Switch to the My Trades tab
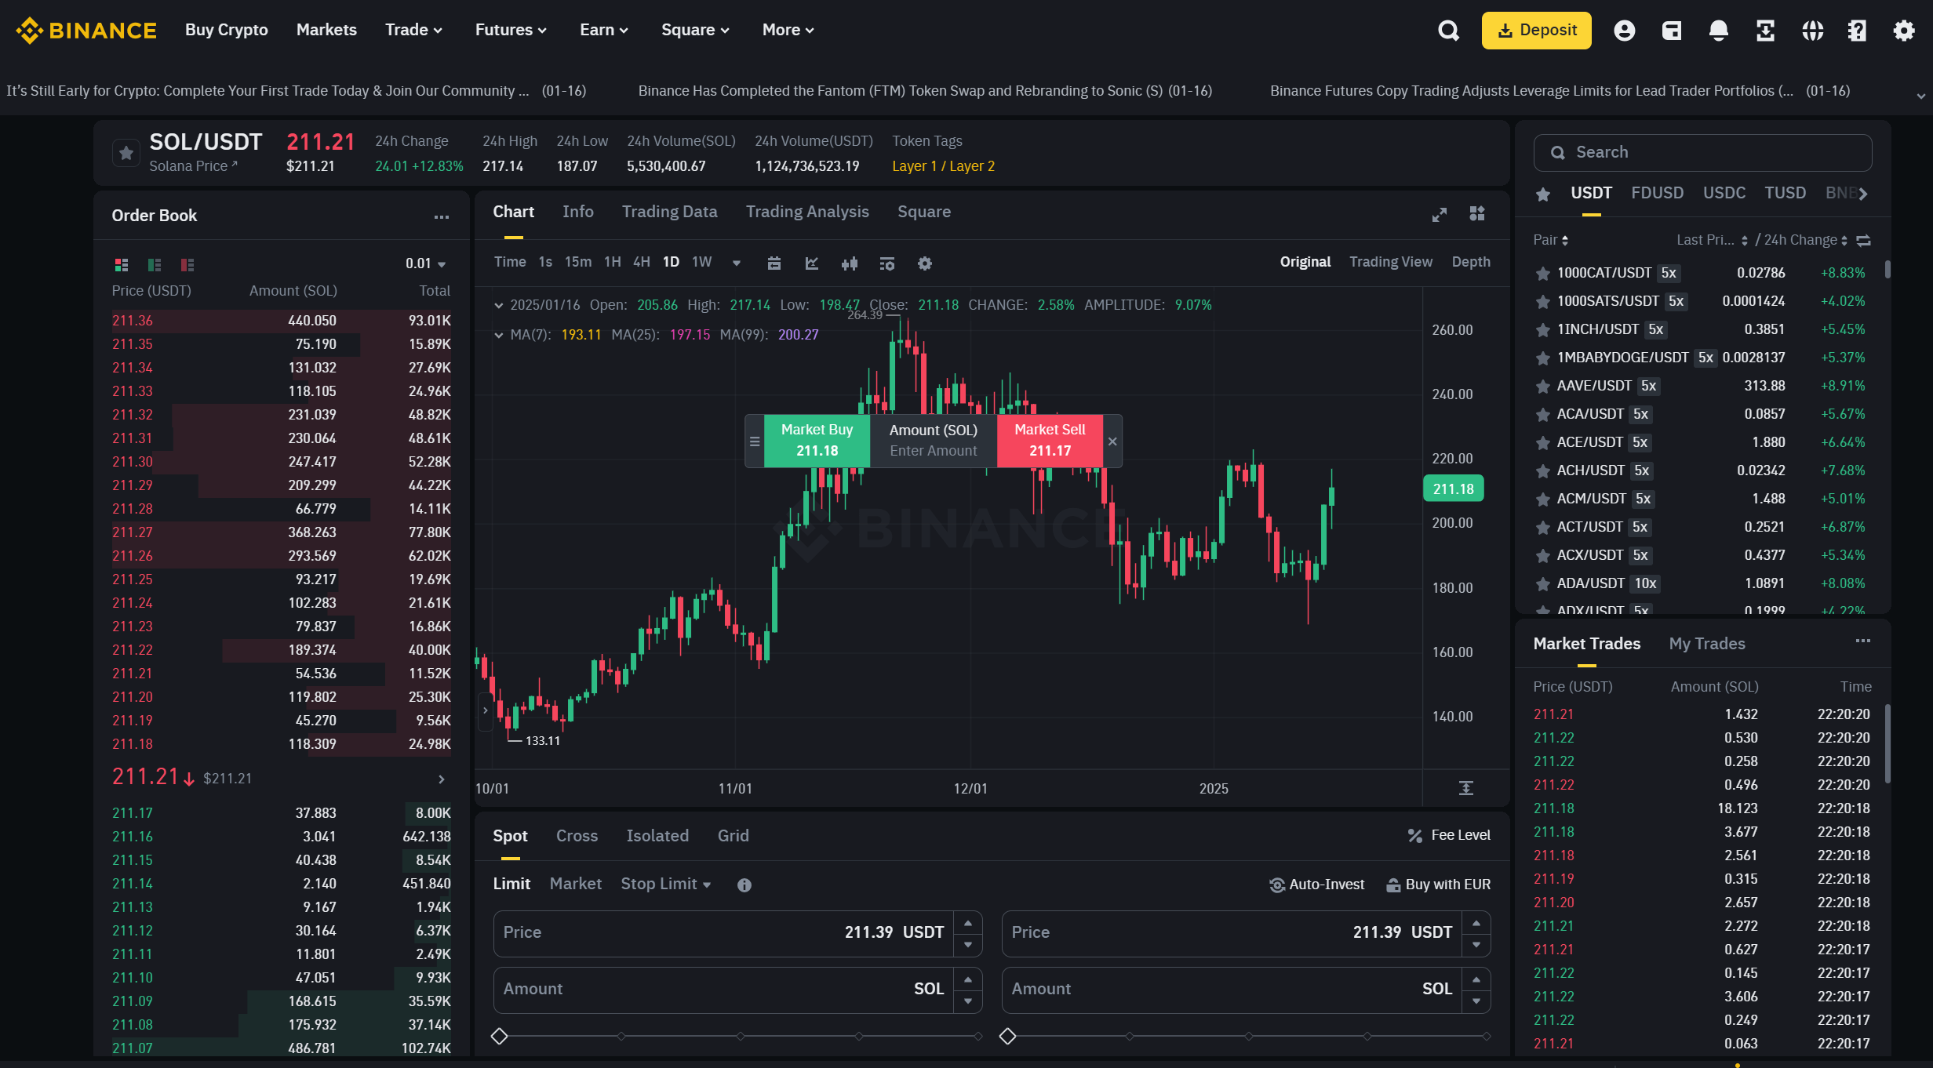The height and width of the screenshot is (1068, 1933). click(x=1706, y=644)
